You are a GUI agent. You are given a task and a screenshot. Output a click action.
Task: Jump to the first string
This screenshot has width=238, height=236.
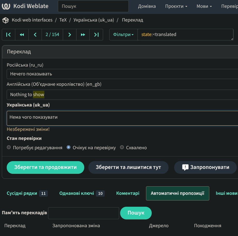[x=9, y=35]
